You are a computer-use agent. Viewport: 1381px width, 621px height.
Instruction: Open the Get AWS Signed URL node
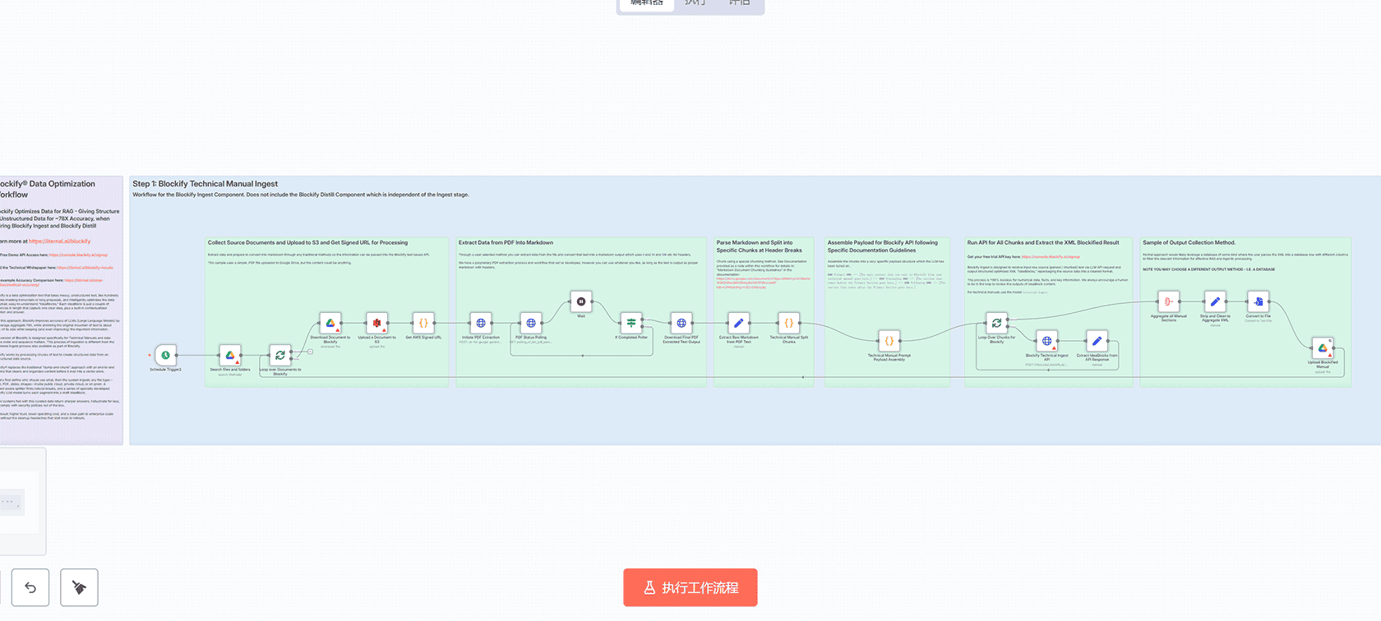click(423, 323)
